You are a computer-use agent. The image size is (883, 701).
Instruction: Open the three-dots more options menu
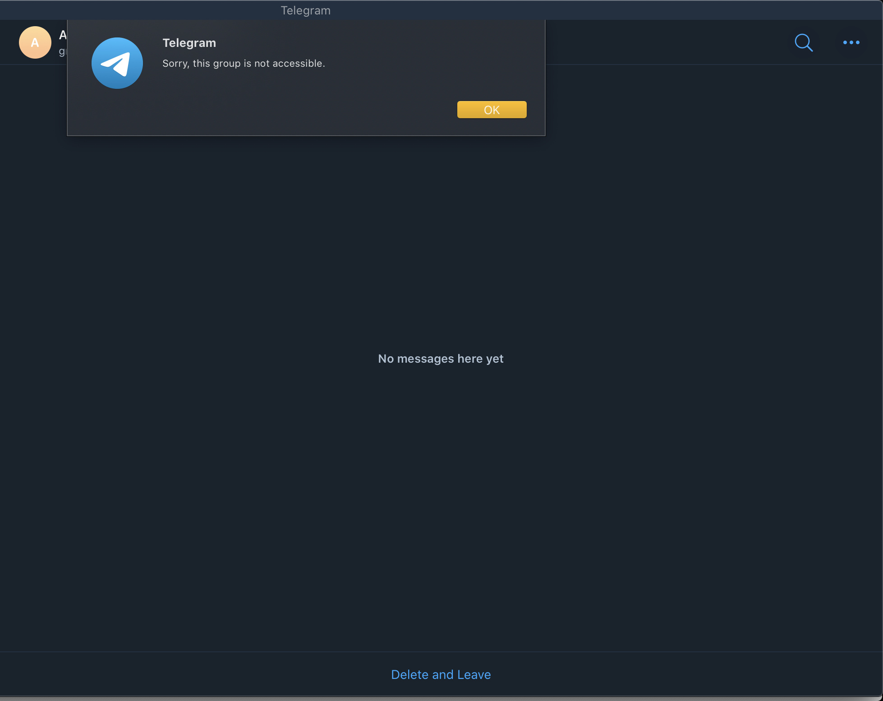click(x=851, y=42)
